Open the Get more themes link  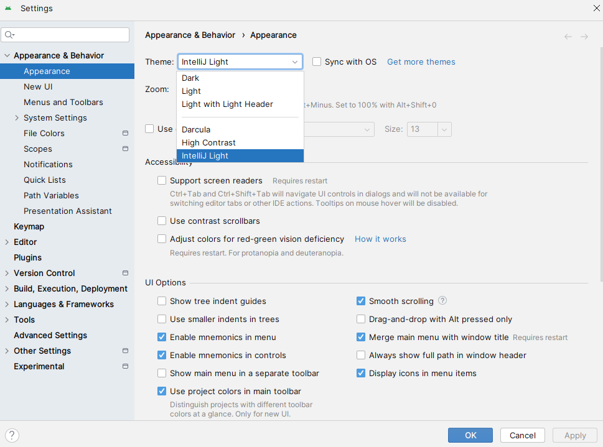coord(421,62)
